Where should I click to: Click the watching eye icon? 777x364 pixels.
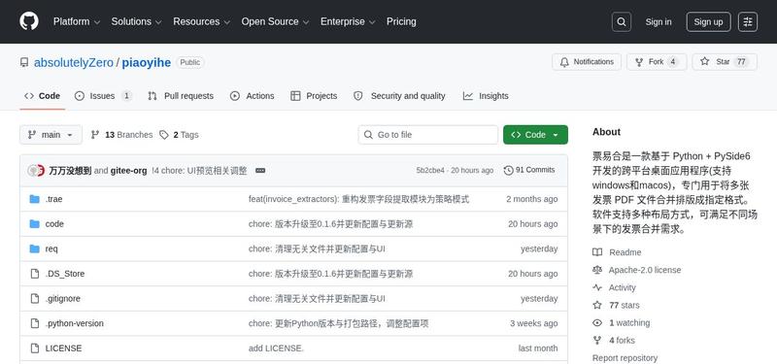point(597,323)
